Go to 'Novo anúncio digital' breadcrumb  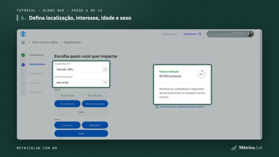[x=45, y=42]
